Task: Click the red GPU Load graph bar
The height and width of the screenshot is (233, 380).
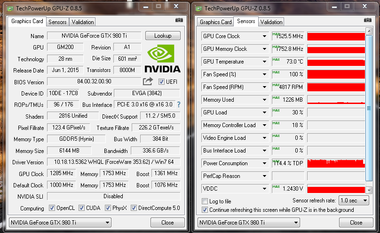Action: click(x=336, y=112)
